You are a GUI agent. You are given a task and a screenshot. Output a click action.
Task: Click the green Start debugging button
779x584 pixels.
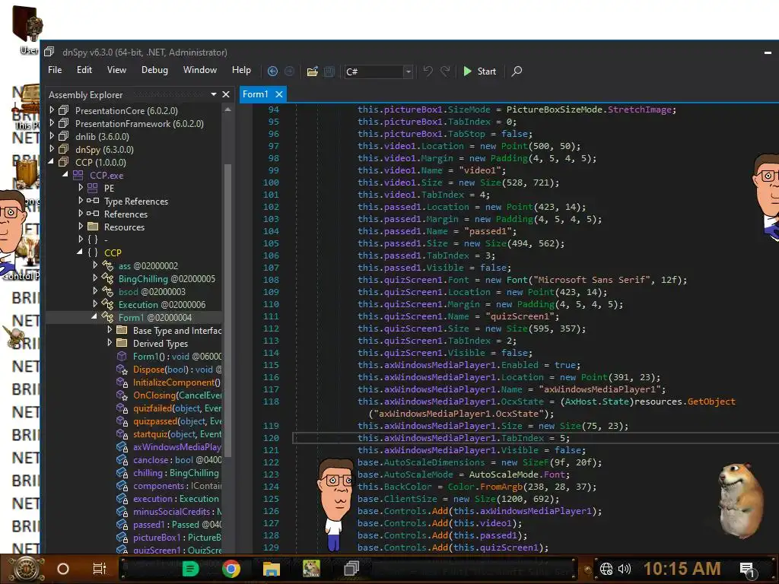[x=479, y=71]
